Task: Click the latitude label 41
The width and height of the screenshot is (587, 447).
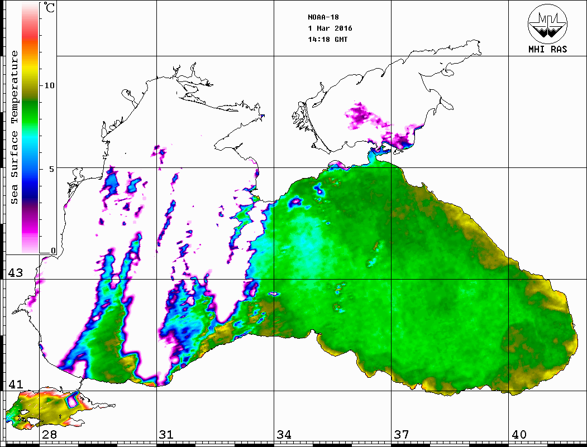Action: (15, 384)
